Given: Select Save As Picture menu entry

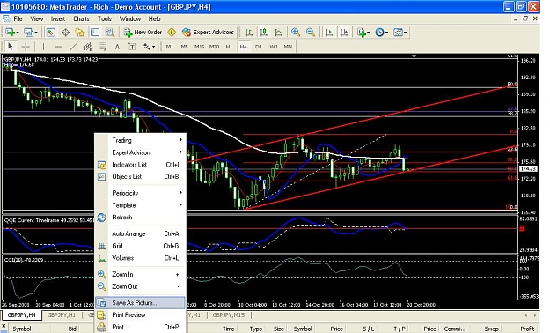Looking at the screenshot, I should click(140, 303).
